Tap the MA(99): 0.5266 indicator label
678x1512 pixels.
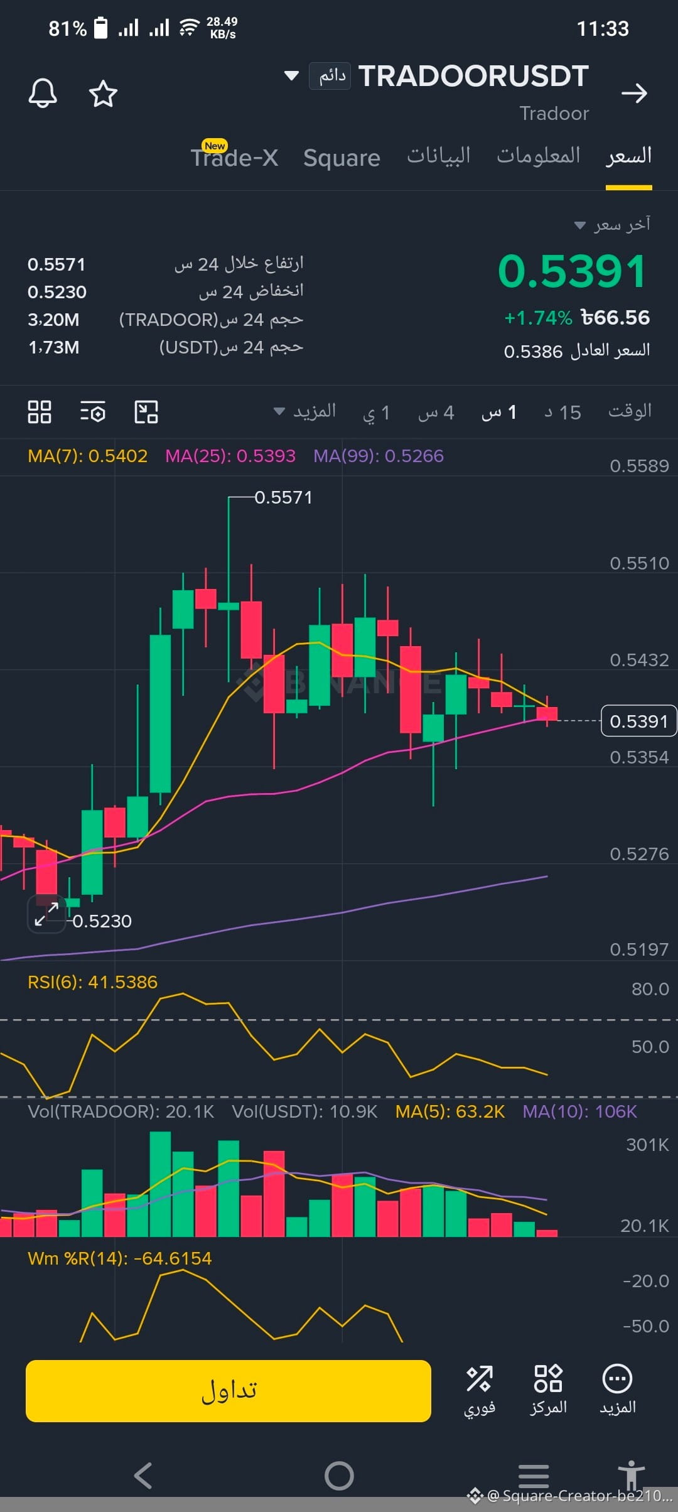[379, 456]
